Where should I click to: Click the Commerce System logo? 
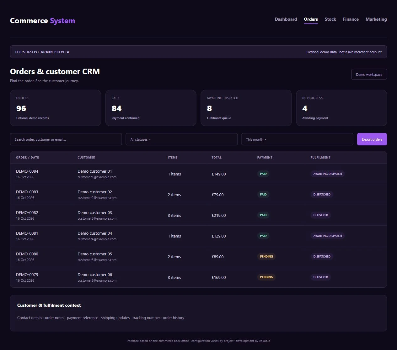[x=42, y=21]
